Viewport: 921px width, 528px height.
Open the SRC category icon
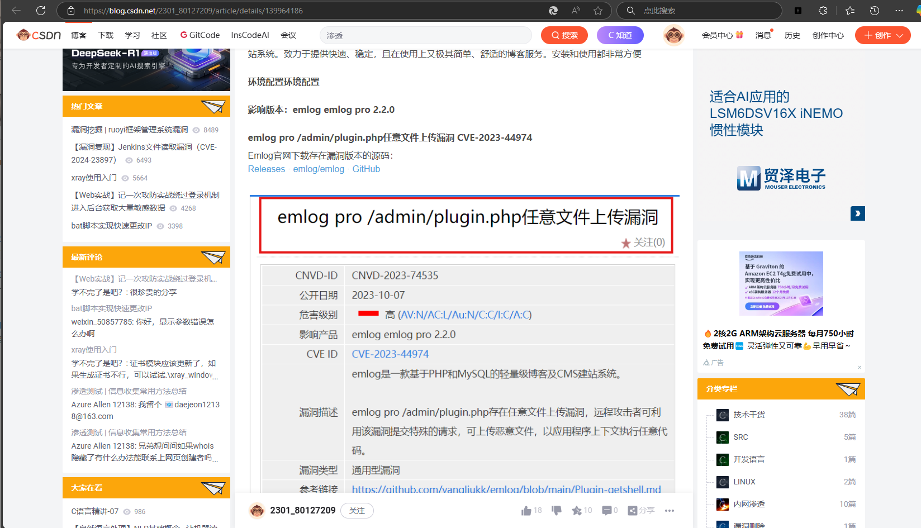(723, 437)
